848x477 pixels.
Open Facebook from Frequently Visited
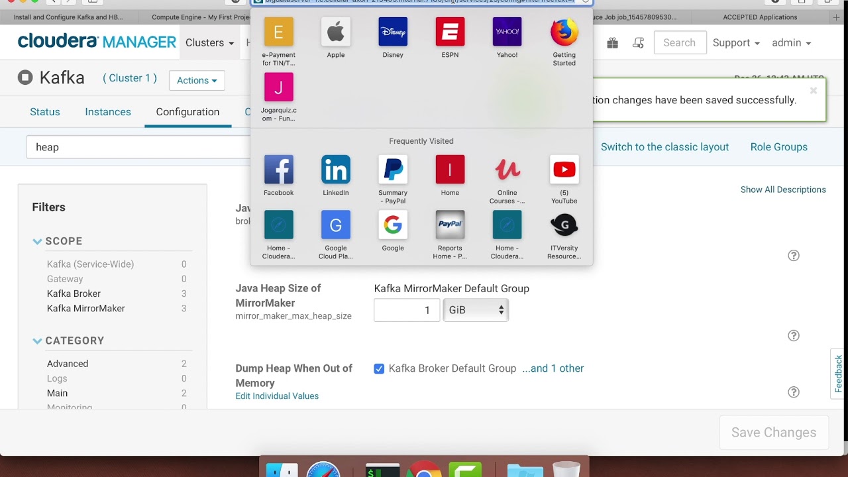(279, 170)
